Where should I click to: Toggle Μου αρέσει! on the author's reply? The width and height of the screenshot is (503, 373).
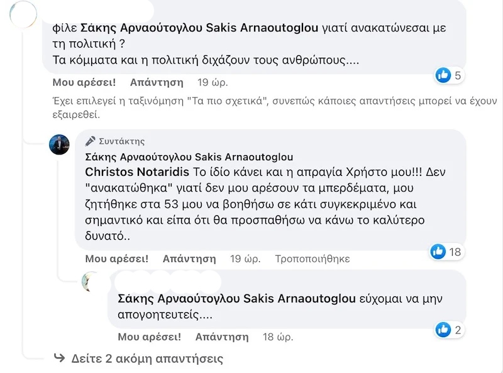[117, 259]
